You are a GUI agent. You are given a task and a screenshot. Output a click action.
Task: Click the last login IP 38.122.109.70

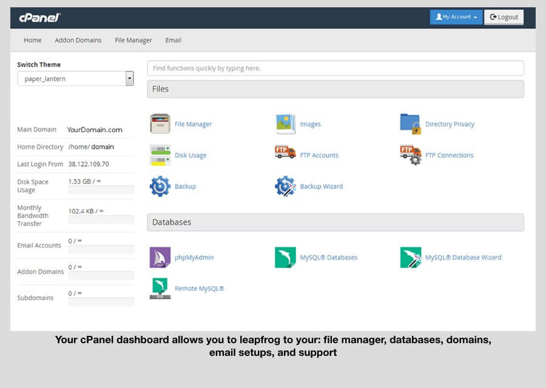click(89, 164)
